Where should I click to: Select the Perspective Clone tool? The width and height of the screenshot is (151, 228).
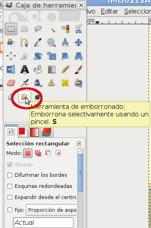(79, 83)
